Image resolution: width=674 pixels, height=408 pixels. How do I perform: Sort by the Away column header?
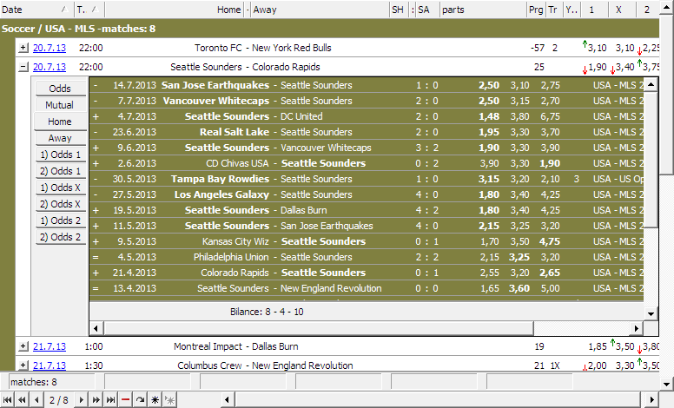coord(320,10)
